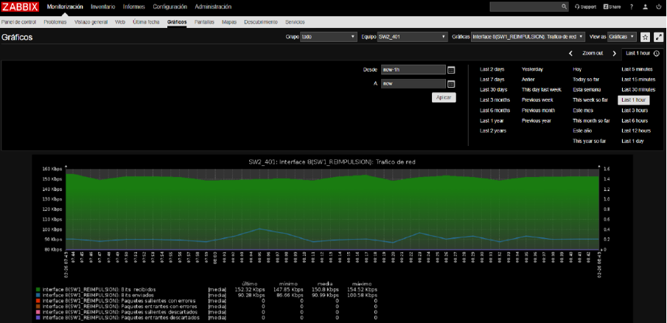667x323 pixels.
Task: Select Last 5 minutes range
Action: [637, 69]
